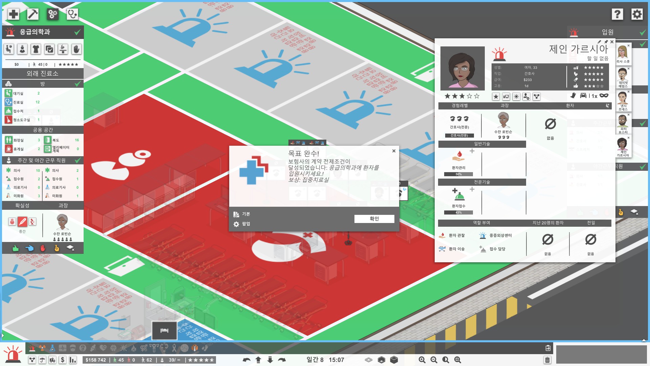The image size is (650, 366).
Task: Open the finances dollar icon
Action: click(62, 360)
